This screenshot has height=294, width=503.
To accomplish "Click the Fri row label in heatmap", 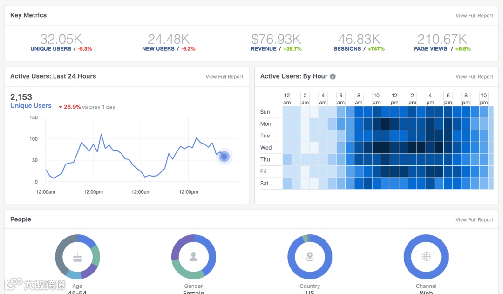I will [263, 171].
